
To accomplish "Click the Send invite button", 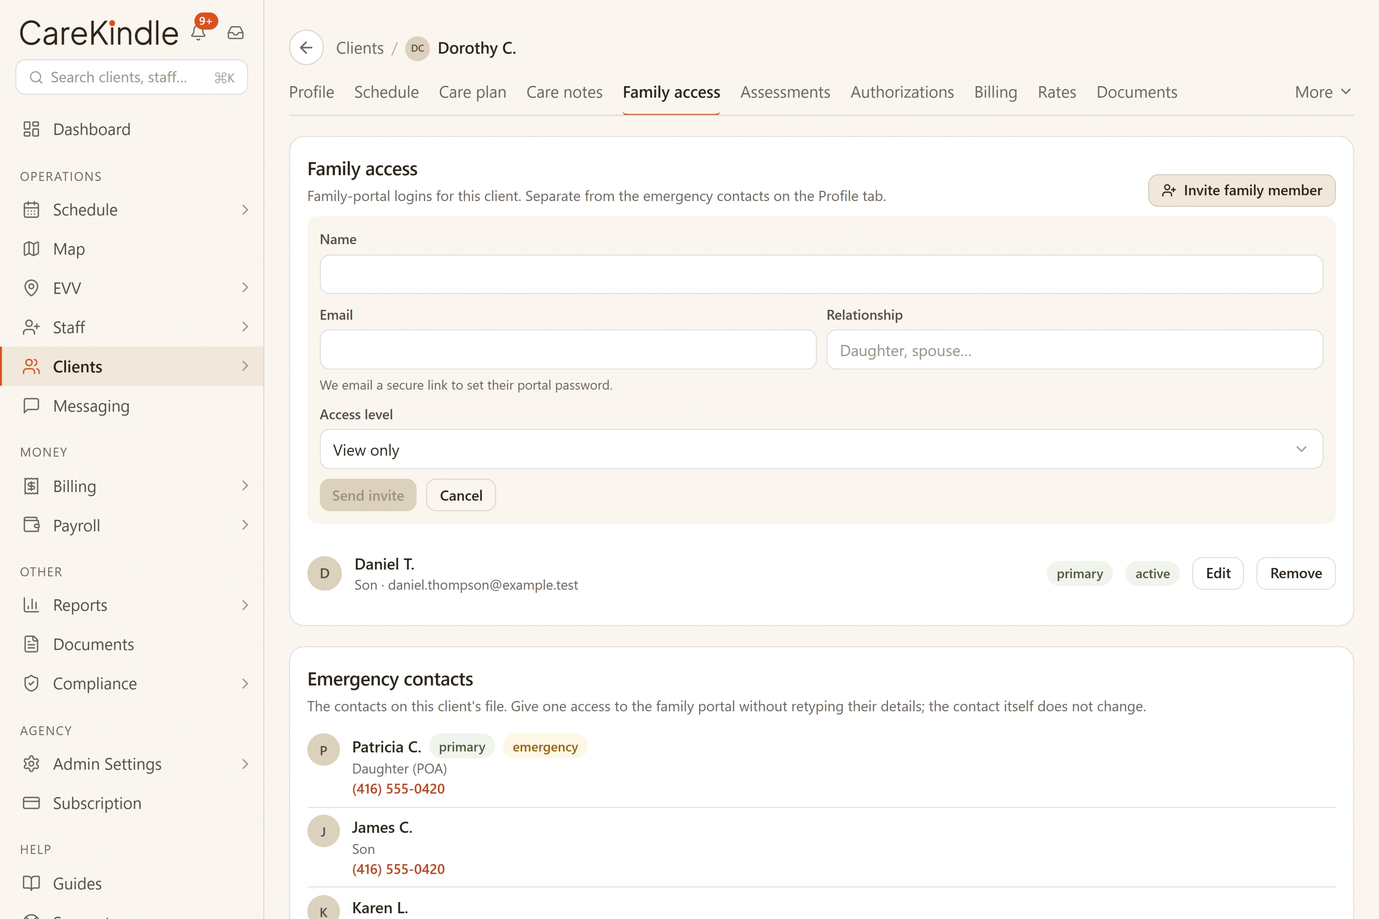I will [x=368, y=495].
